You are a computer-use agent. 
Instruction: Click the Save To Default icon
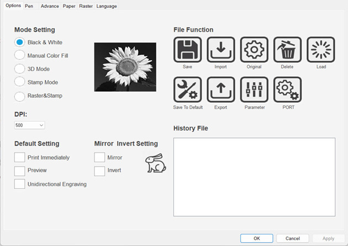point(187,89)
